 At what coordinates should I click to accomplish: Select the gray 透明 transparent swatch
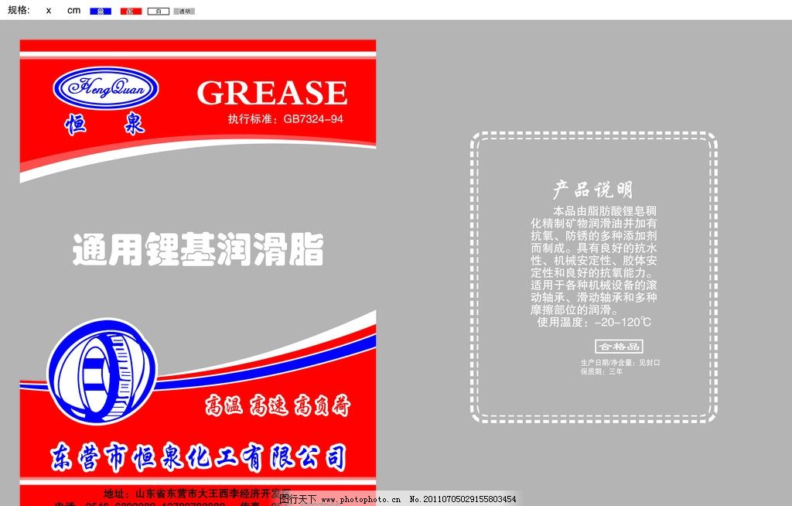point(184,11)
